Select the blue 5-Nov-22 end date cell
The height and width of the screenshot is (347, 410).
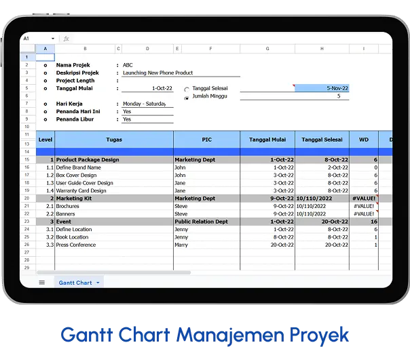pyautogui.click(x=322, y=88)
